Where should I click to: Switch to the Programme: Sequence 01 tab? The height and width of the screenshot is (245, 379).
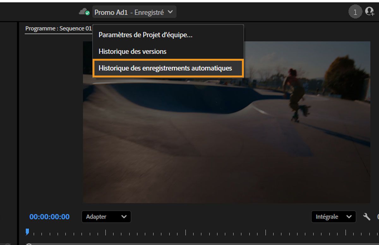tap(58, 28)
